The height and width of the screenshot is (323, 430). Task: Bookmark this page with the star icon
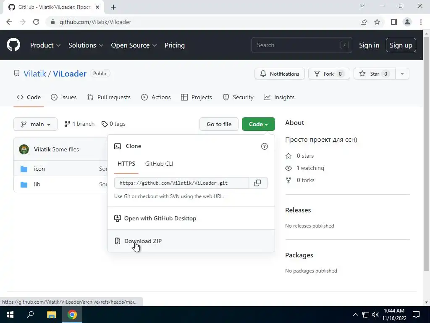(x=377, y=22)
